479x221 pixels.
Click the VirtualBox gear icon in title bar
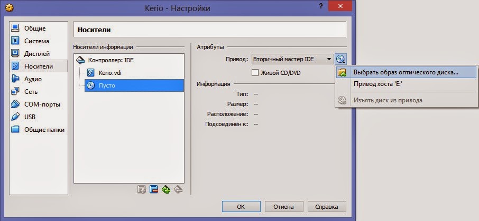coord(9,8)
